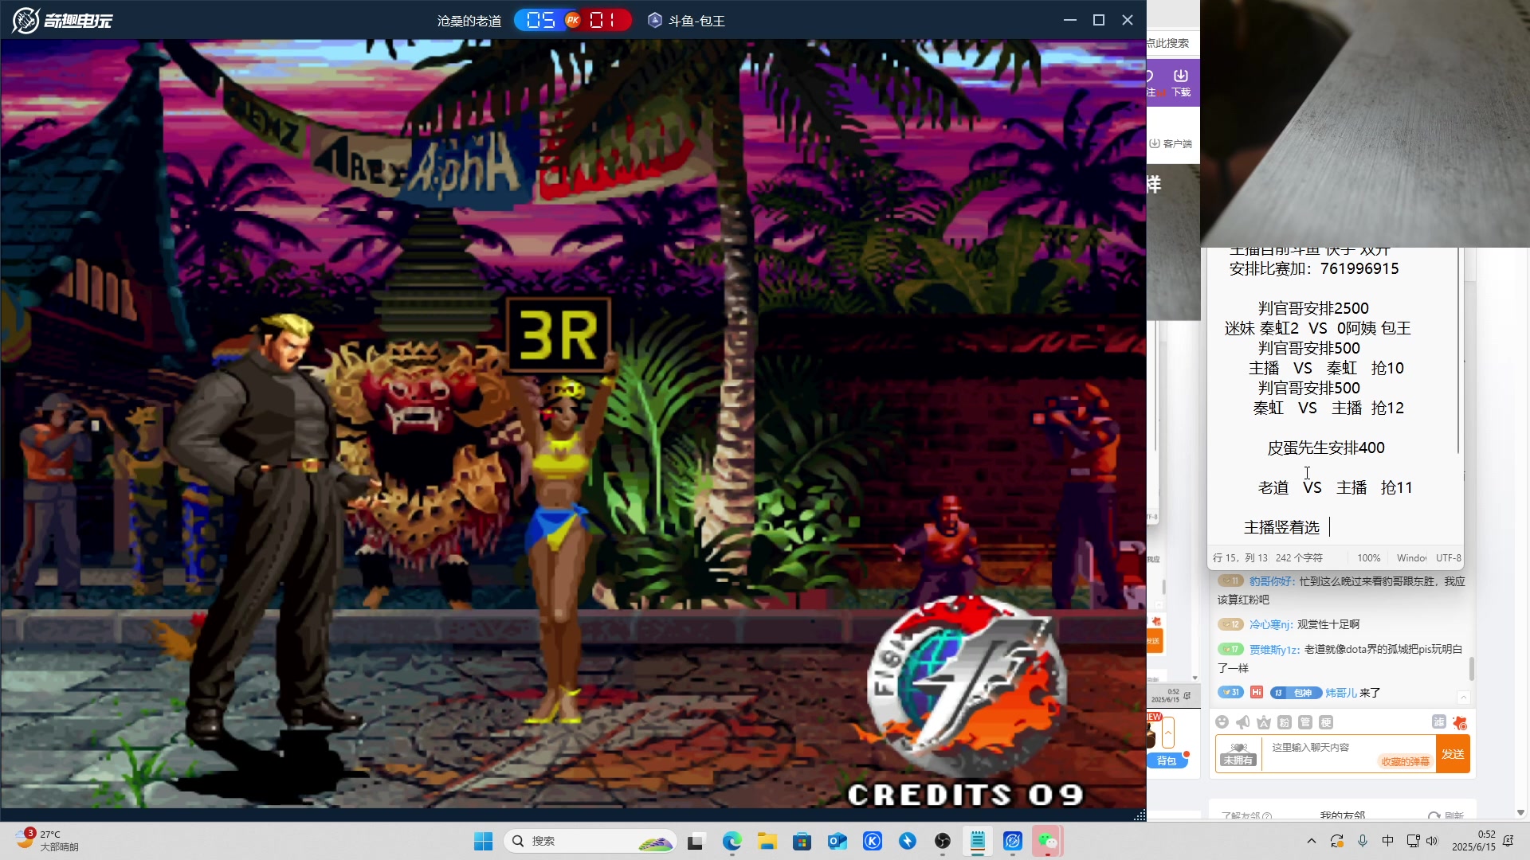Click the red Hi badge in chat
The image size is (1530, 860).
click(1257, 692)
